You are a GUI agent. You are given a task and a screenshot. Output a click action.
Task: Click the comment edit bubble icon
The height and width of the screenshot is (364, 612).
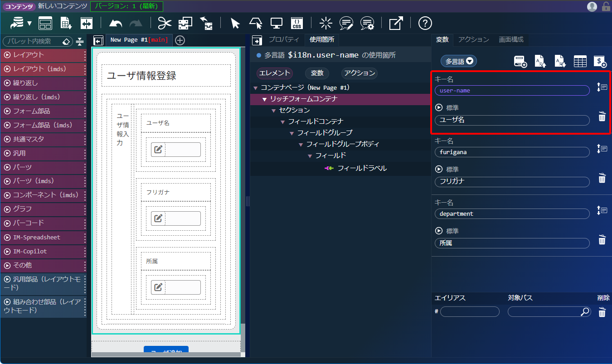coord(346,24)
